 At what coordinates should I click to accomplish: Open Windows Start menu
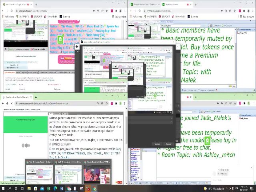3,189
